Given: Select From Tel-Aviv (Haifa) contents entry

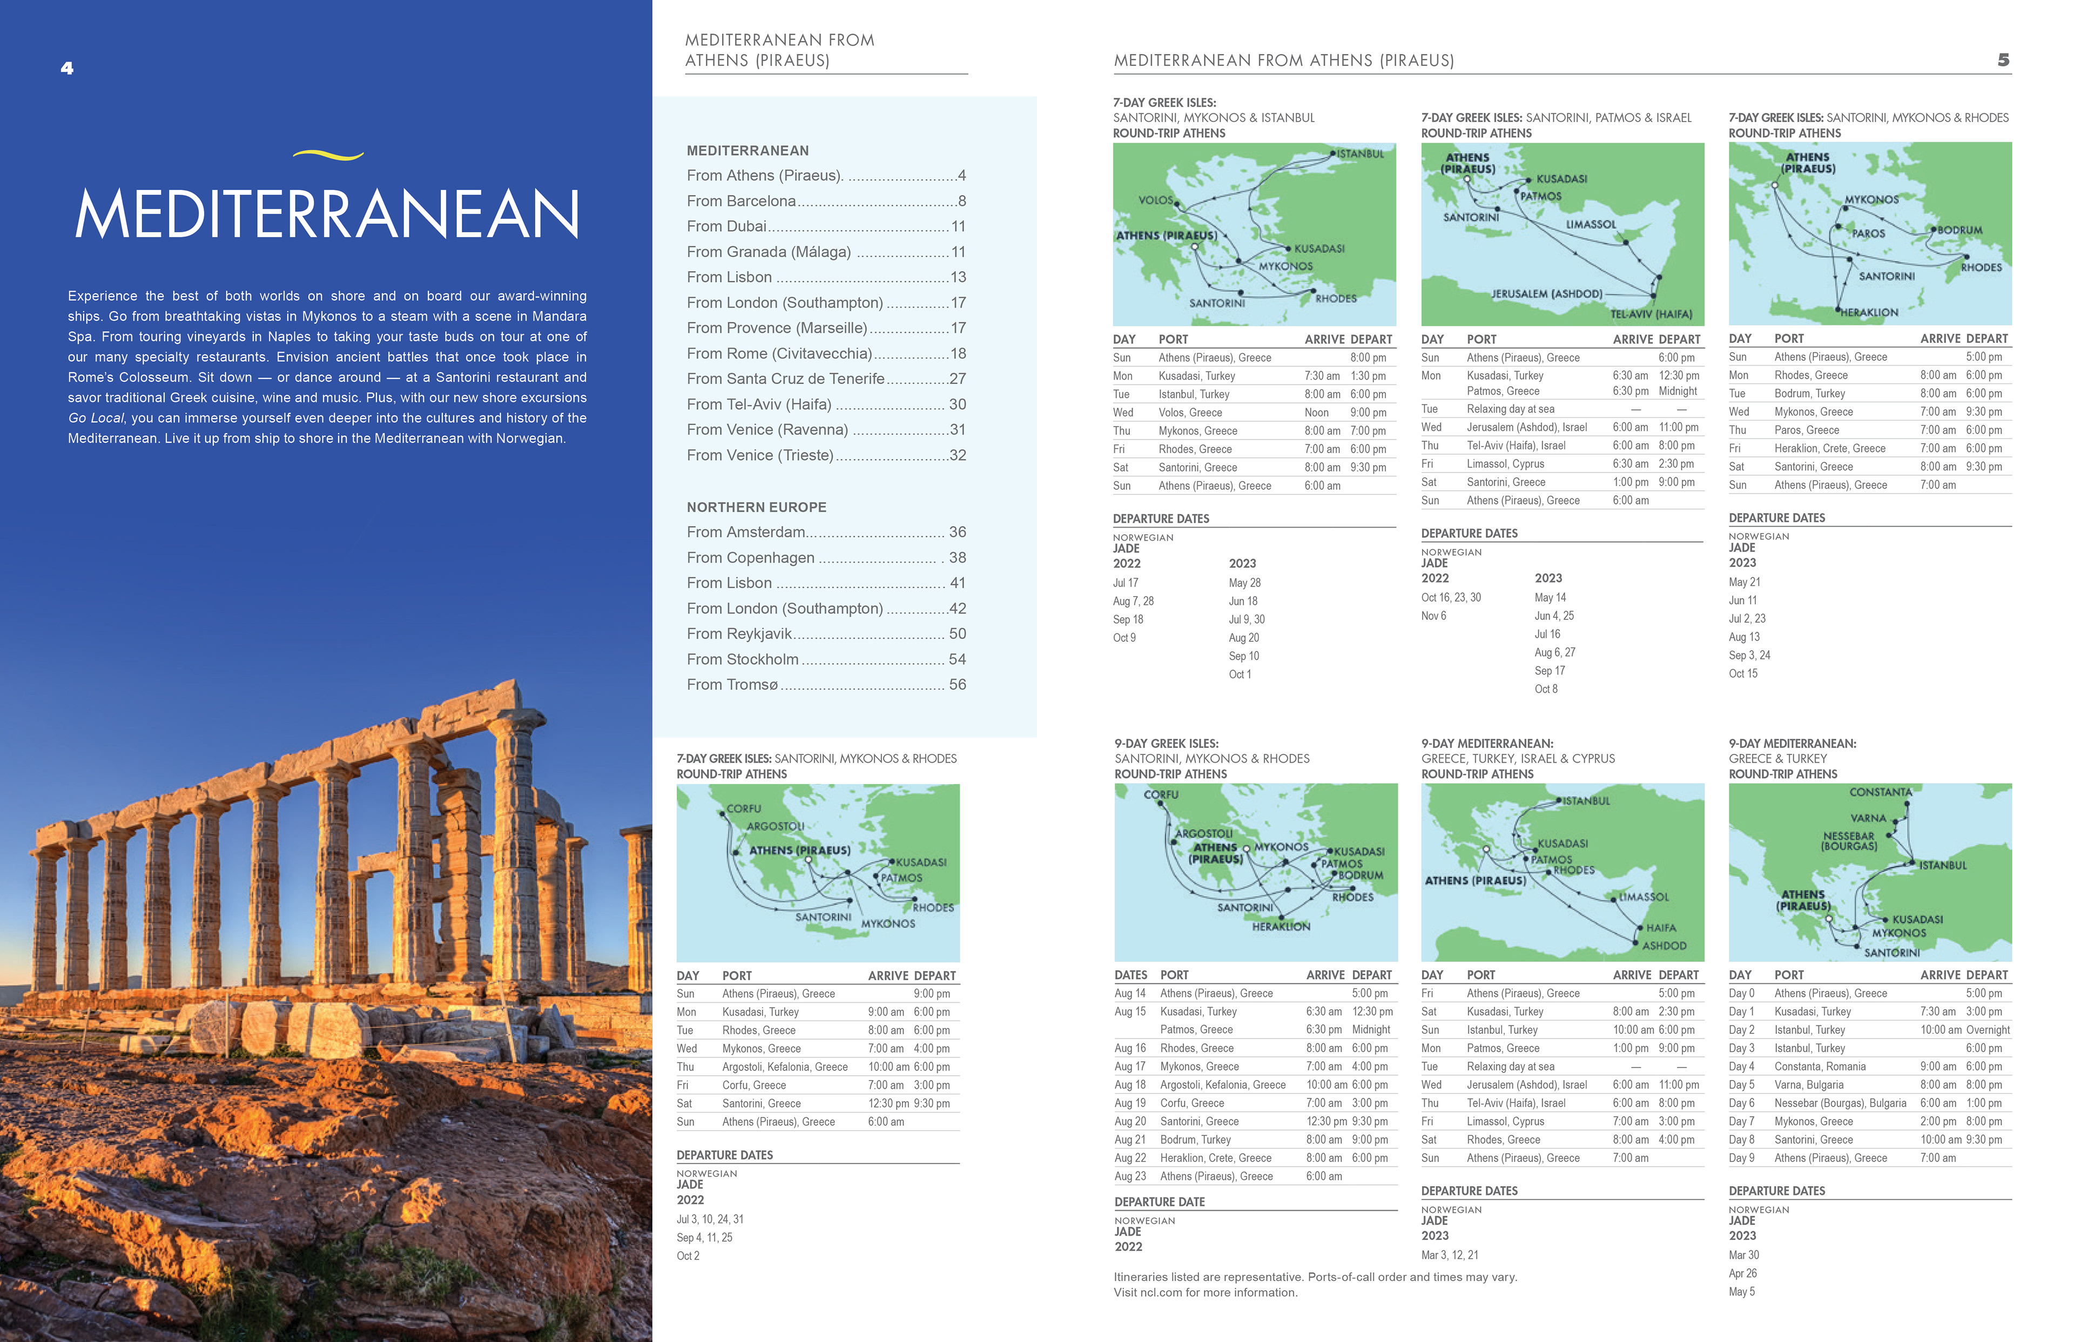Looking at the screenshot, I should [x=825, y=404].
